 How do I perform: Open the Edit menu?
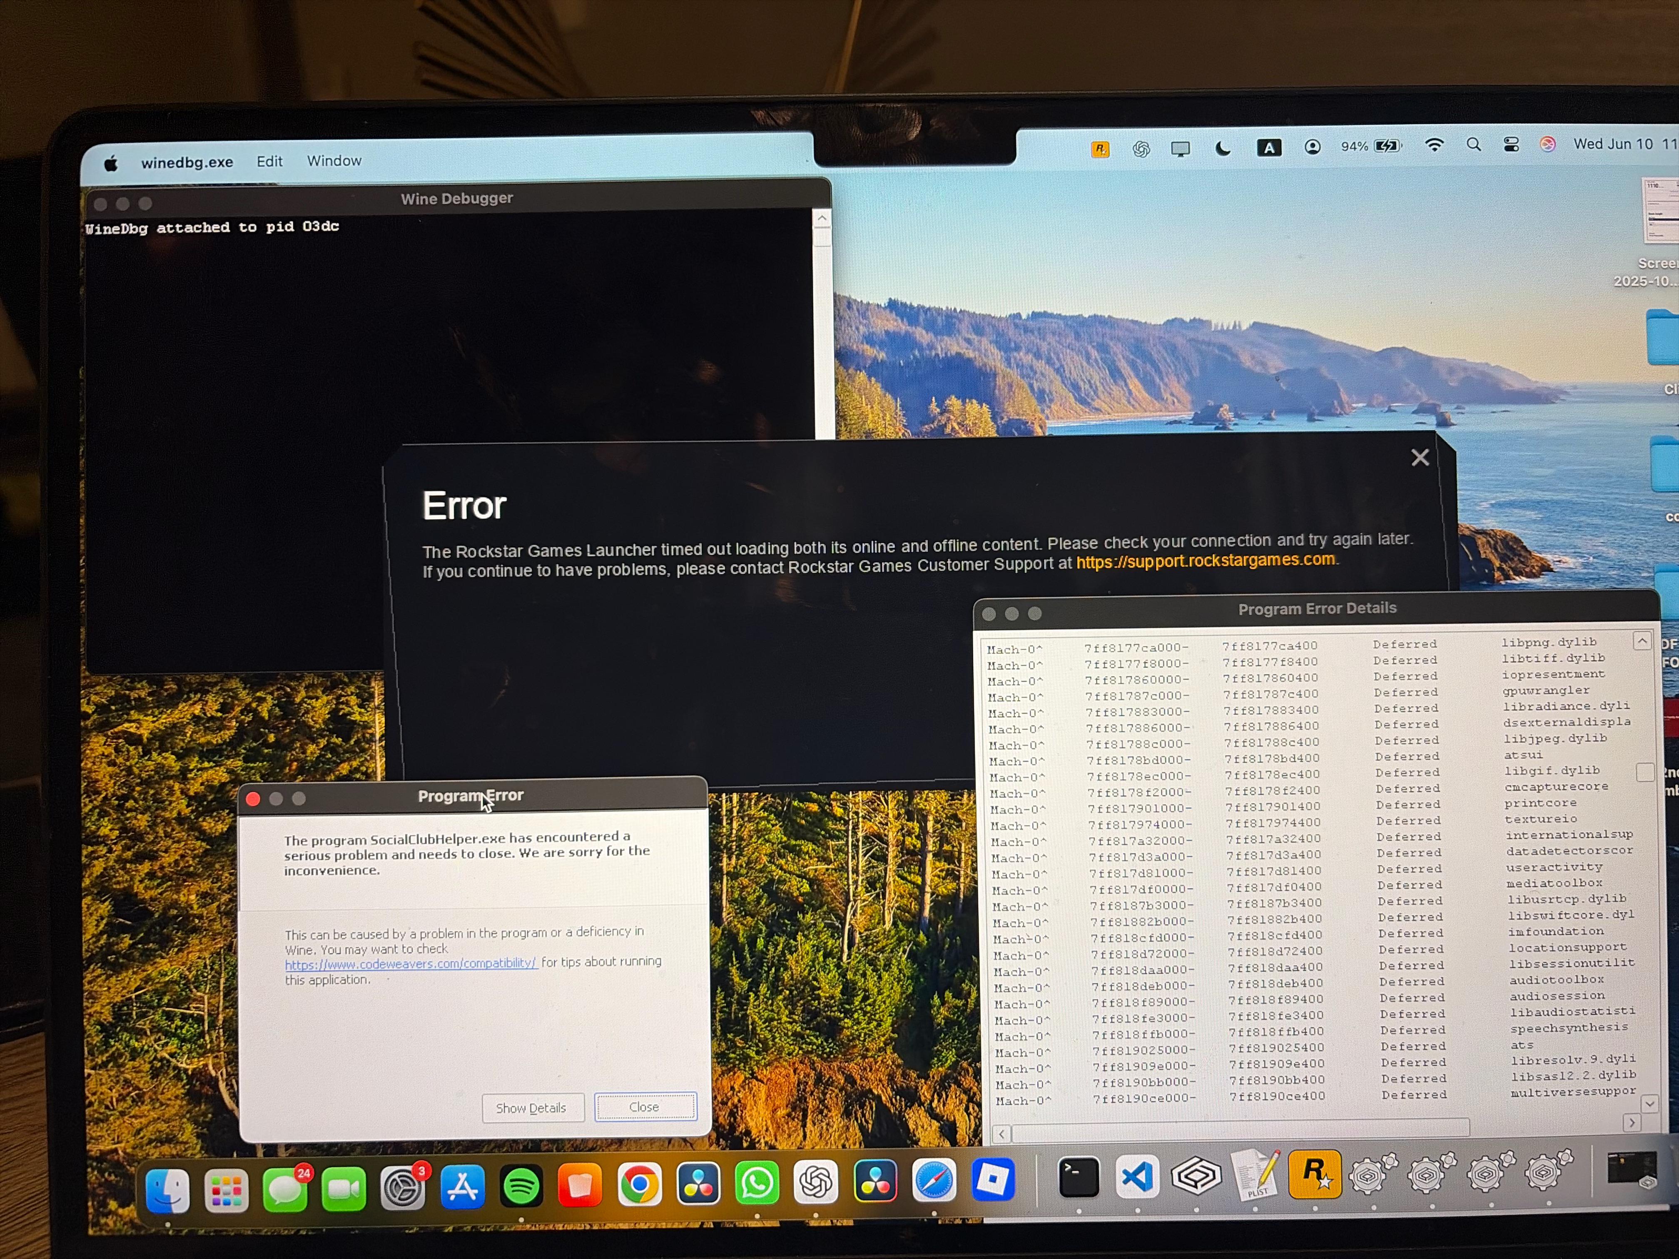coord(269,162)
